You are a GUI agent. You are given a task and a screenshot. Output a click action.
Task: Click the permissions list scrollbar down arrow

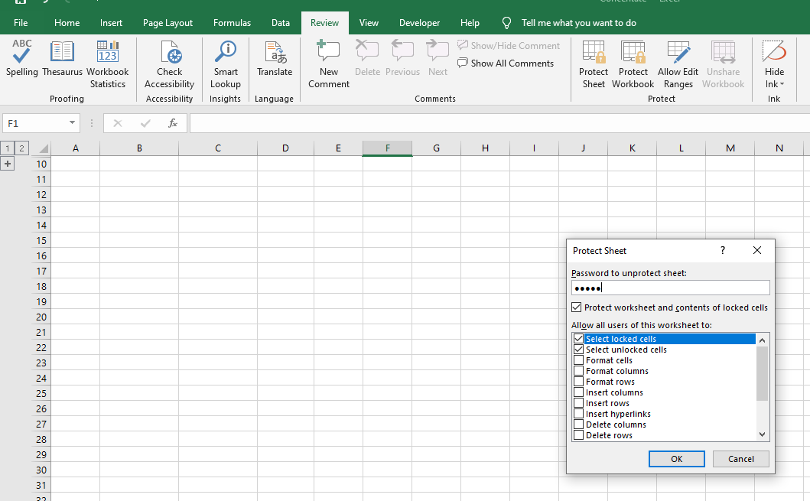point(762,434)
